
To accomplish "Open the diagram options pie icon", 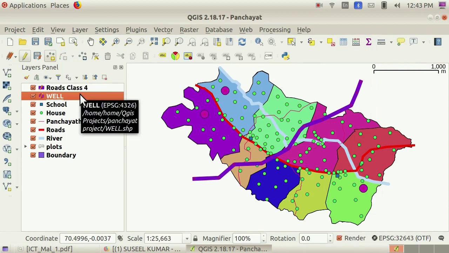I will coord(175,56).
